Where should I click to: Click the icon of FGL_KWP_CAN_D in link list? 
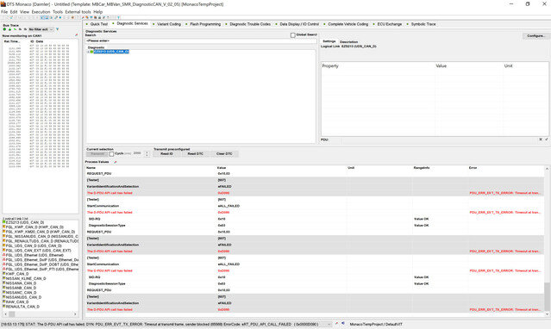3,227
